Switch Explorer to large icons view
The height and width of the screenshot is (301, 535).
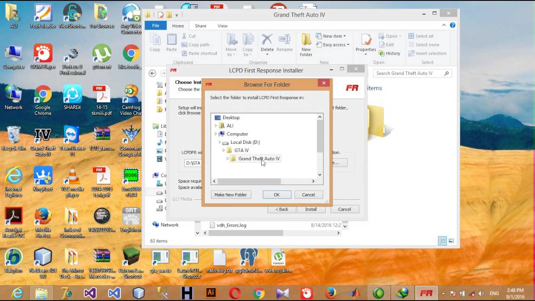point(451,241)
